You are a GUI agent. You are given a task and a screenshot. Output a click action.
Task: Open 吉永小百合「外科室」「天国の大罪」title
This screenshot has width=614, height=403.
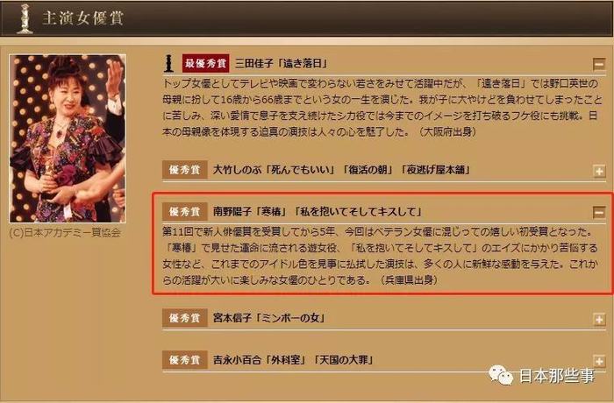(293, 359)
